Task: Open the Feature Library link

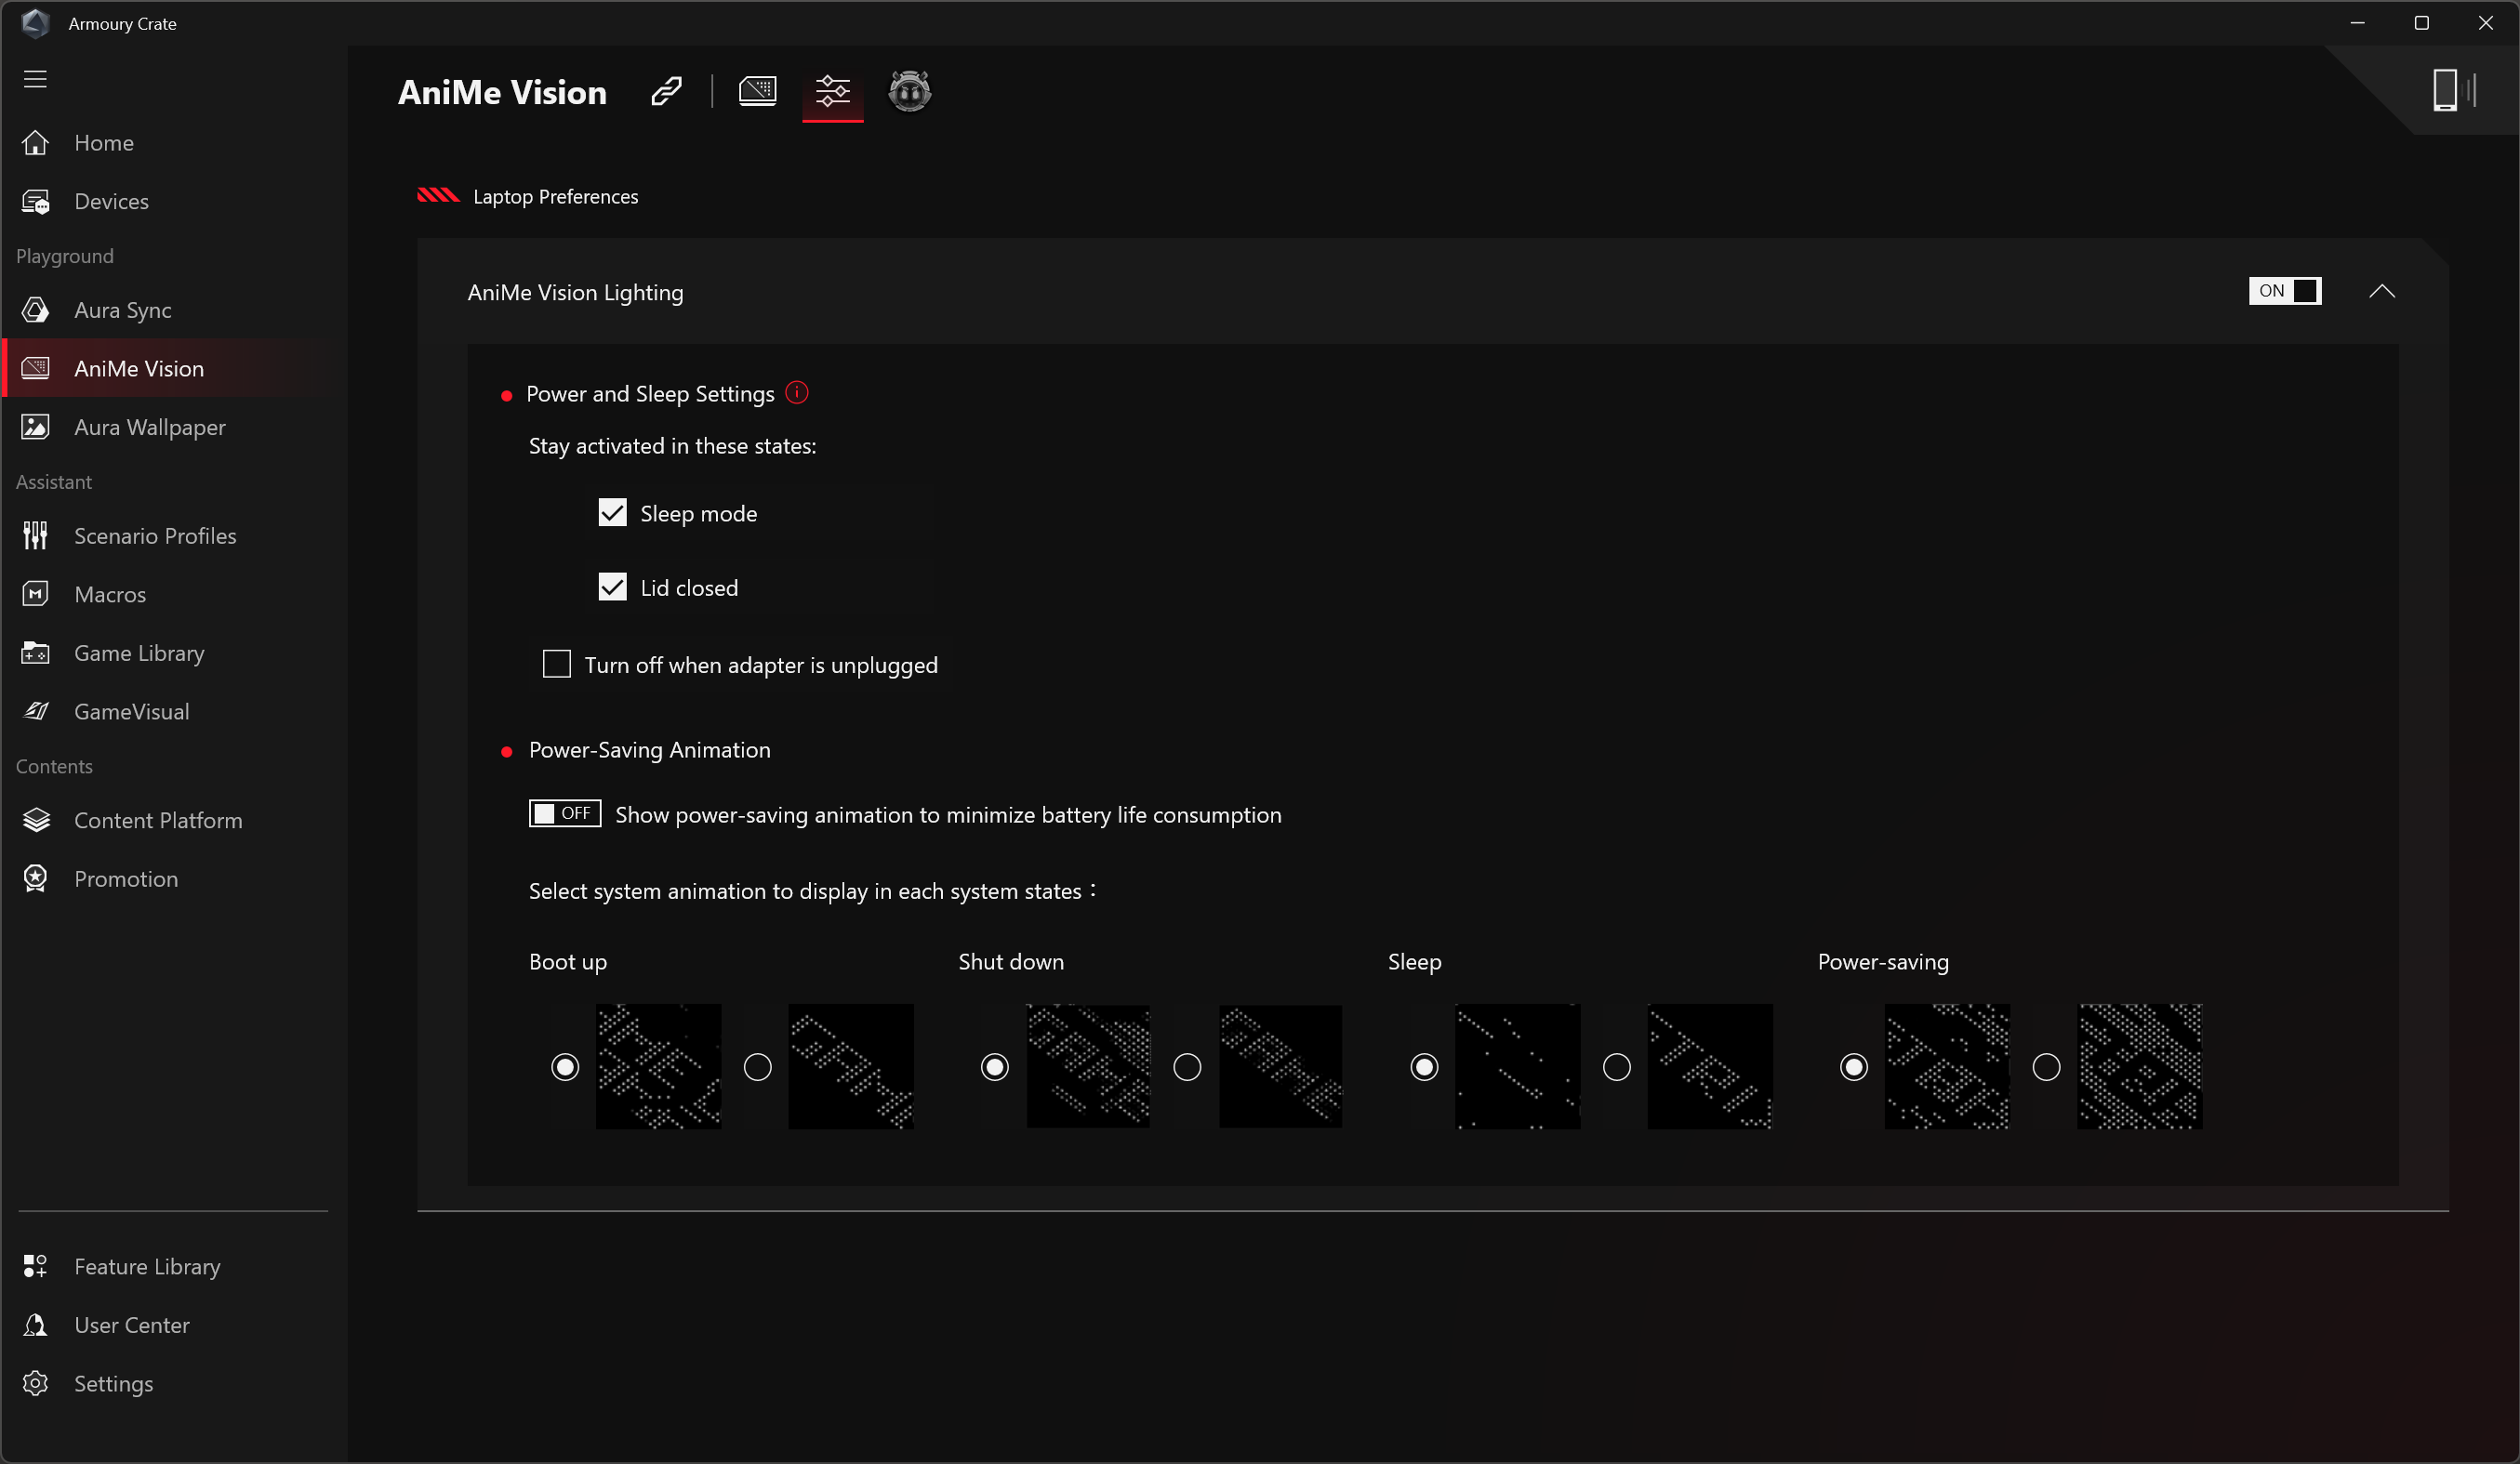Action: [x=147, y=1266]
